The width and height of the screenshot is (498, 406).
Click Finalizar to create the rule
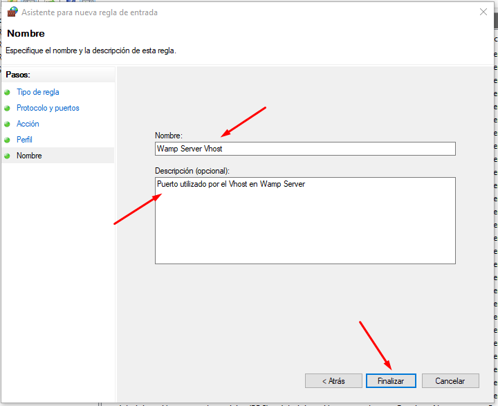pos(391,381)
